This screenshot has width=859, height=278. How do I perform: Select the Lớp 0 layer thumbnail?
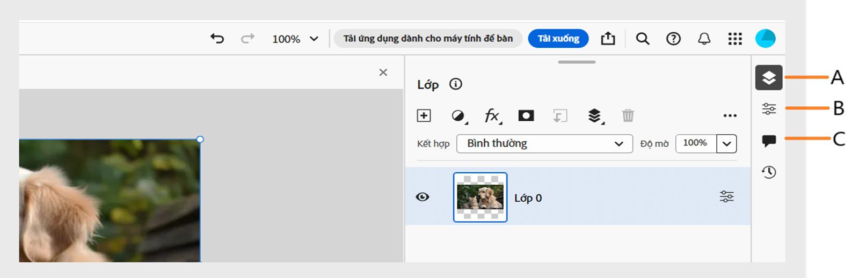point(480,197)
